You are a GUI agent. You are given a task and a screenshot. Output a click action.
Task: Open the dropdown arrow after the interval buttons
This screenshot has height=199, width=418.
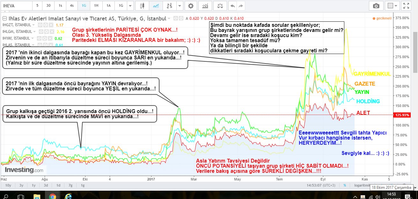click(130, 5)
